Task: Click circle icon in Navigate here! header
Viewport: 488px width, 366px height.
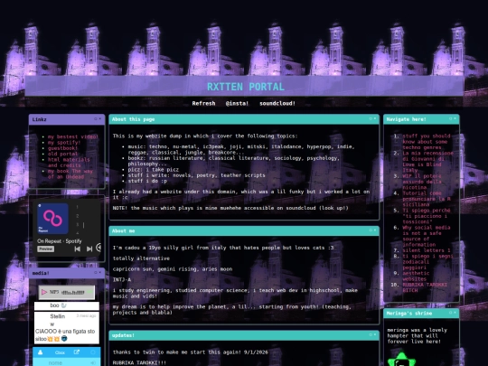Action: pyautogui.click(x=450, y=119)
